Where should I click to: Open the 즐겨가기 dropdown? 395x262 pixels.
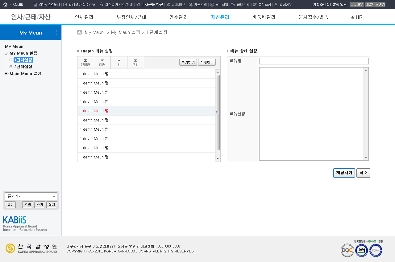pyautogui.click(x=31, y=196)
